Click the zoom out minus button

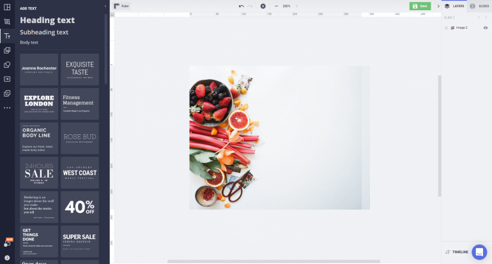pos(276,6)
